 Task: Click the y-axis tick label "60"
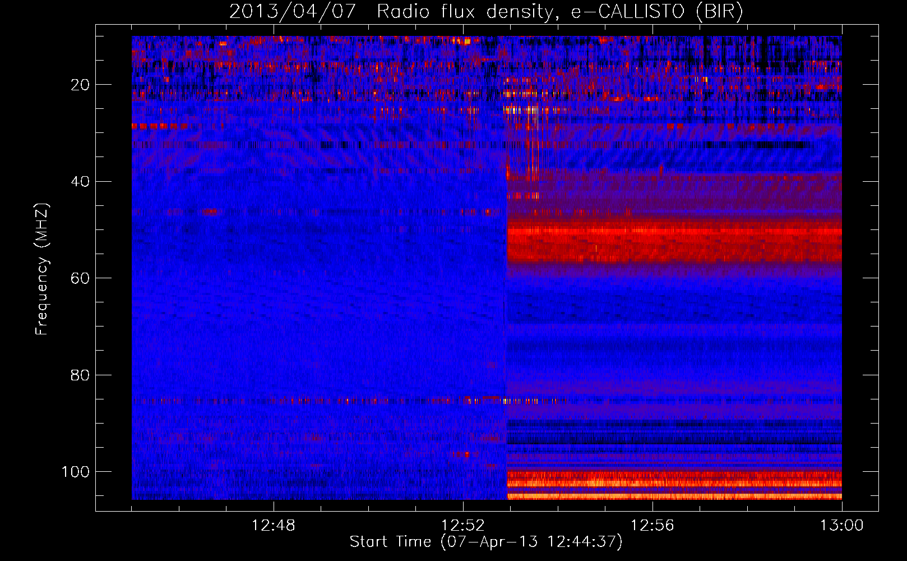click(x=81, y=278)
